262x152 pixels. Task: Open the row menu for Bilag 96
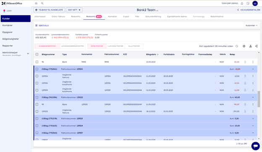click(x=253, y=62)
